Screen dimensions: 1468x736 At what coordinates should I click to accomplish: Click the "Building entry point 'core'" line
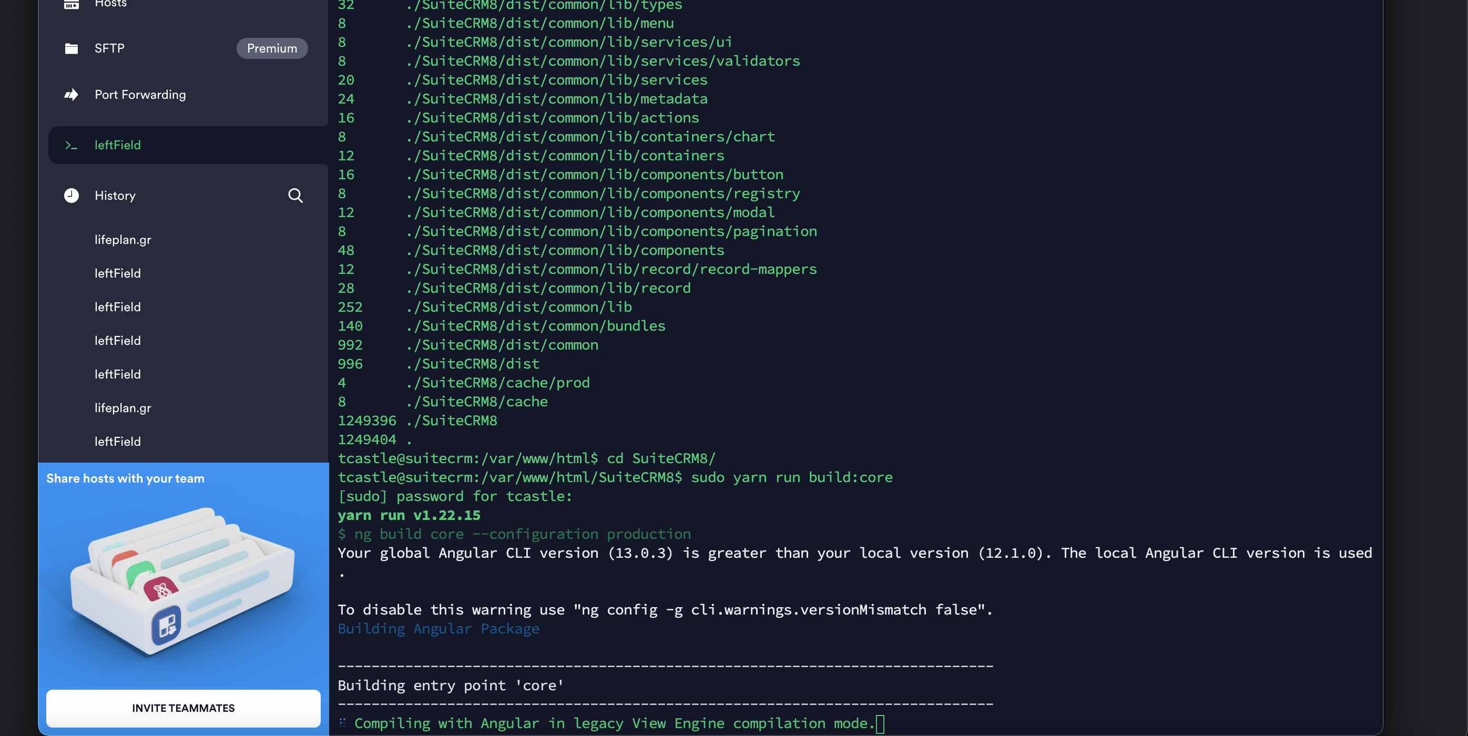coord(450,686)
